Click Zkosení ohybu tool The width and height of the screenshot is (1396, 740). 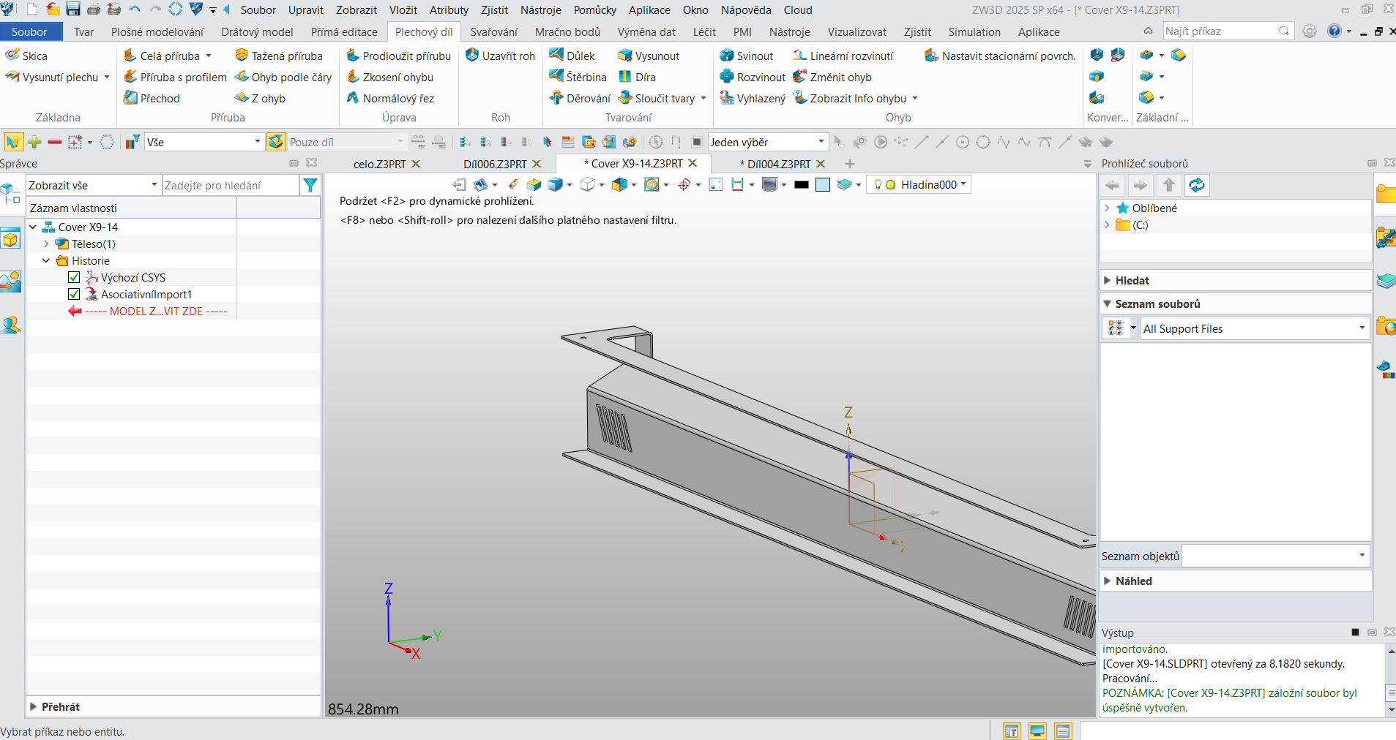(389, 77)
